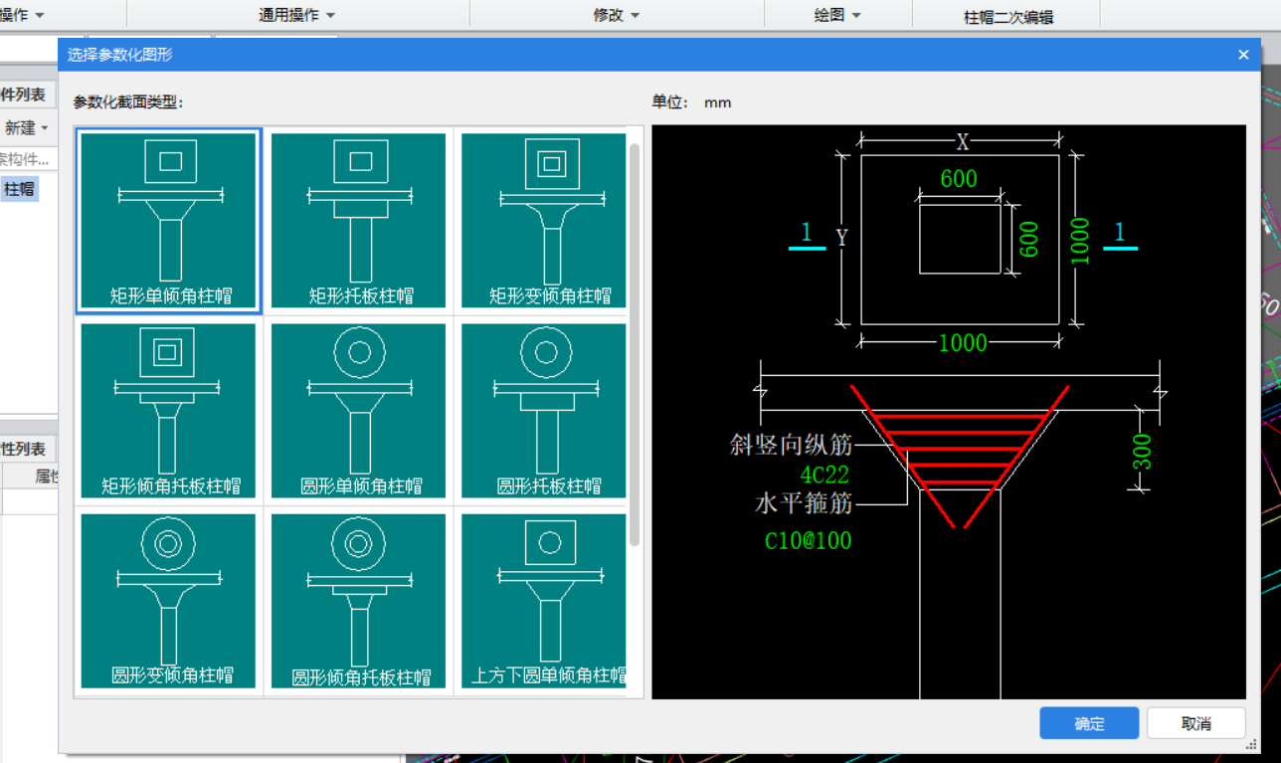
Task: Select 圆形倾角托板柱帽 section type
Action: [360, 601]
